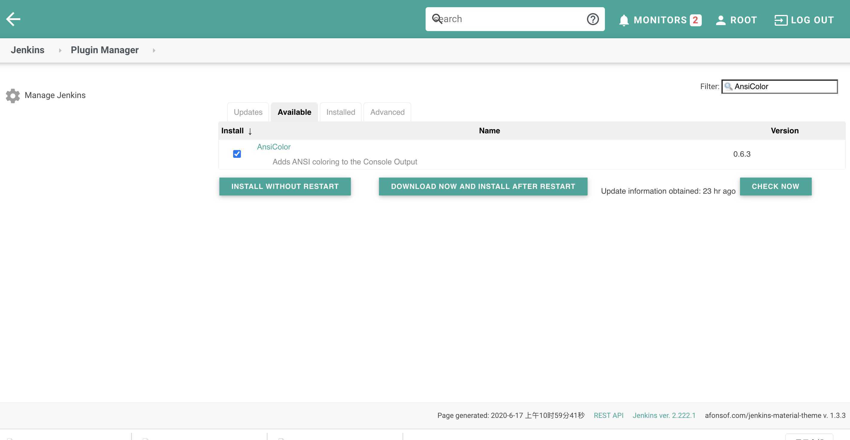Click the afonsof.com jenkins-material-theme text
This screenshot has height=440, width=850.
pyautogui.click(x=775, y=415)
